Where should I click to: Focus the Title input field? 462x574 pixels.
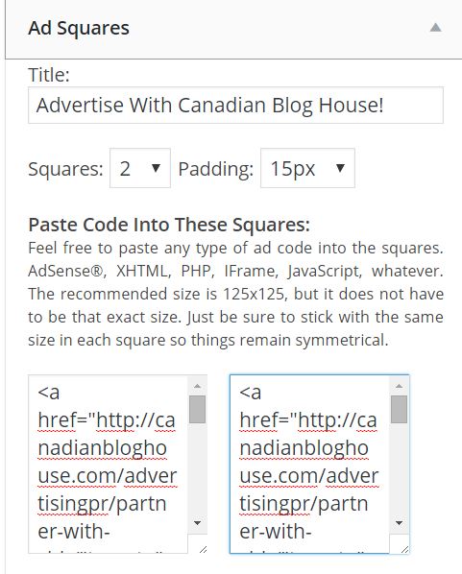tap(235, 105)
